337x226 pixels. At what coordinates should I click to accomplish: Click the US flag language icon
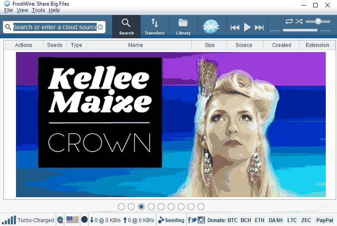point(73,220)
